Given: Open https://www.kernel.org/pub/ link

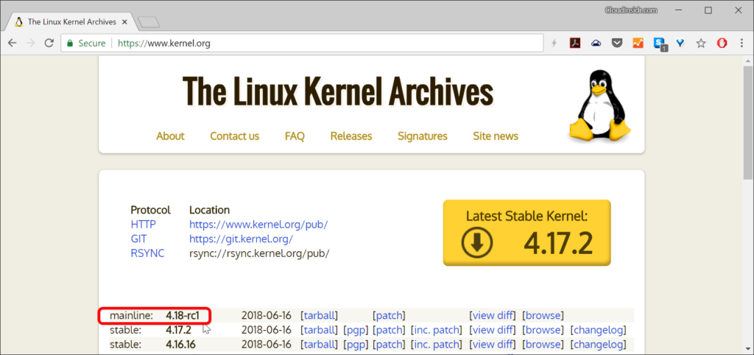Looking at the screenshot, I should (258, 225).
